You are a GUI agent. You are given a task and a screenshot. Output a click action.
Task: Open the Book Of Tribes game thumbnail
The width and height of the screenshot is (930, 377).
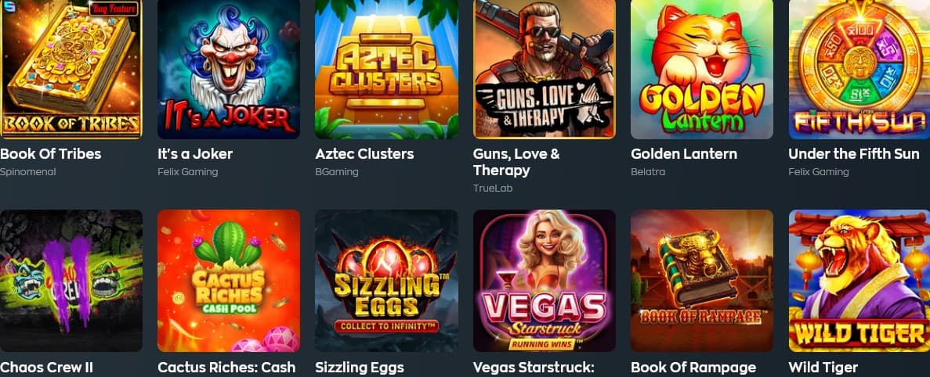tap(71, 70)
